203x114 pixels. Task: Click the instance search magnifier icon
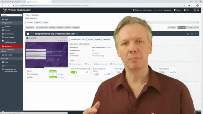tap(197, 22)
